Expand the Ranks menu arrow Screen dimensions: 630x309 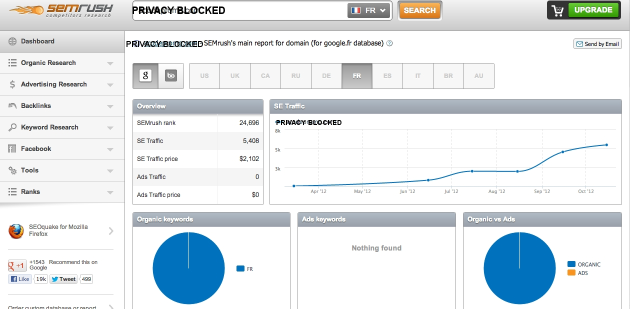(110, 192)
